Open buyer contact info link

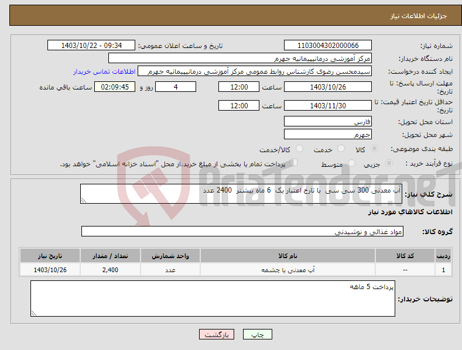(104, 71)
